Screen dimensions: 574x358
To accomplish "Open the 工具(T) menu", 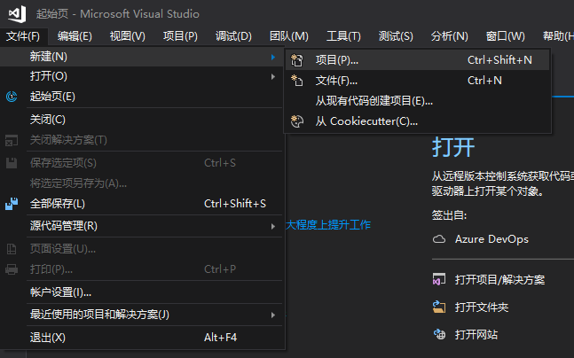I will [x=343, y=36].
